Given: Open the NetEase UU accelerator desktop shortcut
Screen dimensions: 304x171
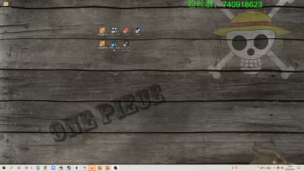Looking at the screenshot, I should (114, 46).
